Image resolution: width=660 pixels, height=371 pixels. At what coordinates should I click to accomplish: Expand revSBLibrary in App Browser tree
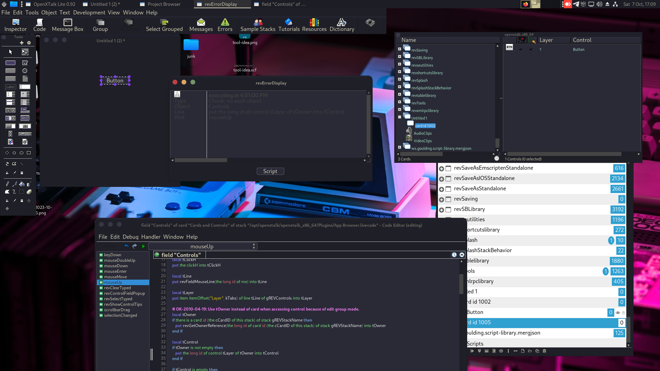[399, 57]
